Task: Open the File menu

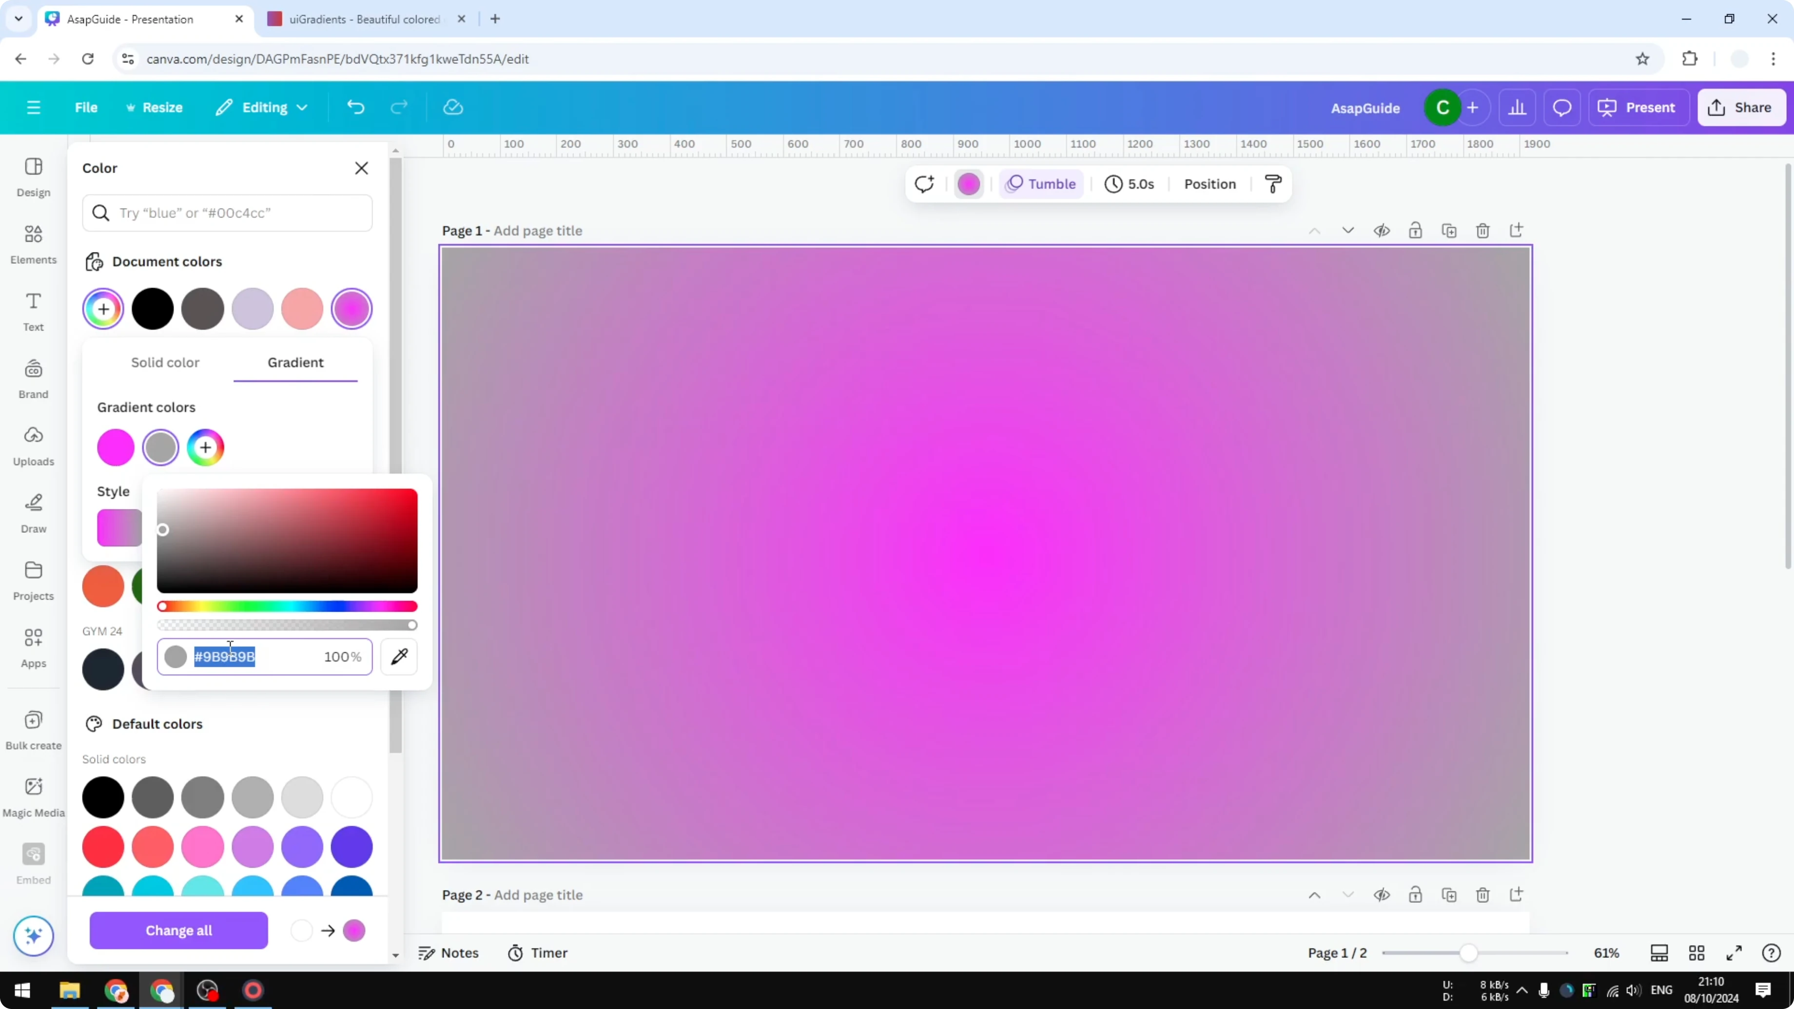Action: coord(86,107)
